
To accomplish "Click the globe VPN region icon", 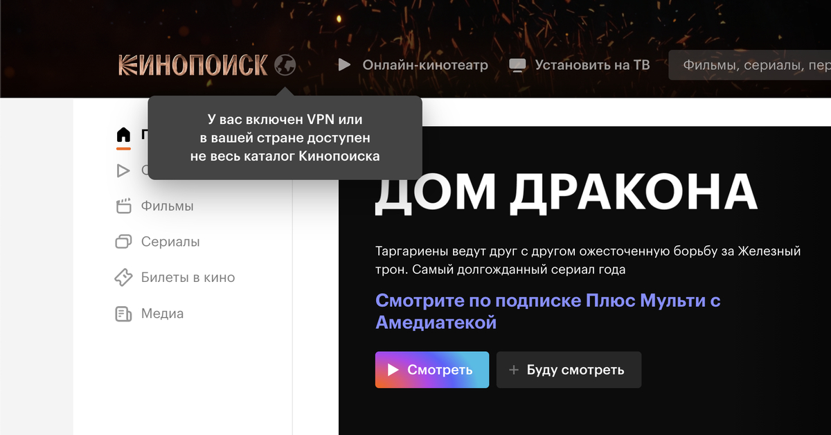I will tap(285, 65).
